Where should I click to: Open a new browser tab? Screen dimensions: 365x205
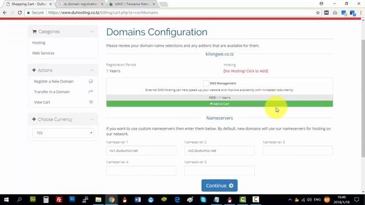point(164,4)
